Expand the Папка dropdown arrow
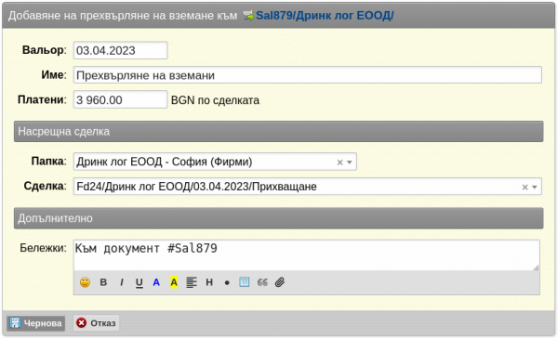 (x=350, y=162)
